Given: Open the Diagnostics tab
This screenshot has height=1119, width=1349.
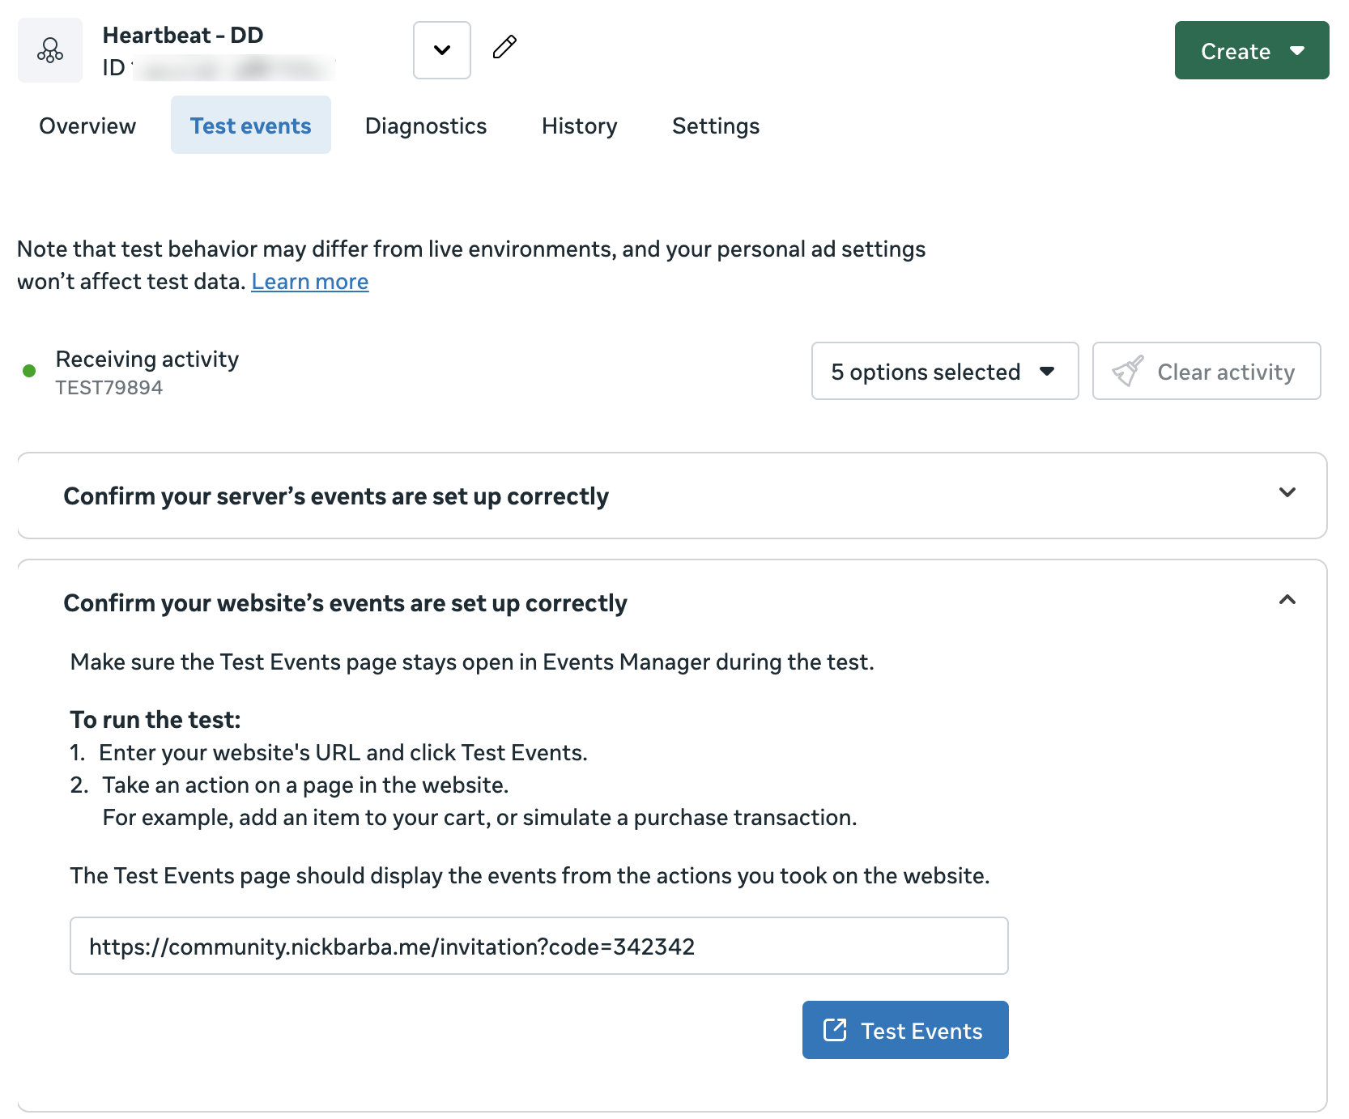Looking at the screenshot, I should pyautogui.click(x=425, y=126).
